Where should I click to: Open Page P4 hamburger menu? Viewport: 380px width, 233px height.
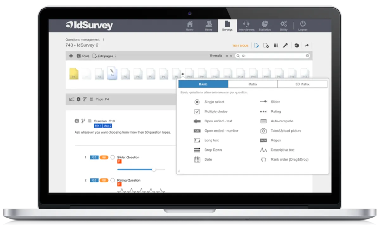click(91, 99)
